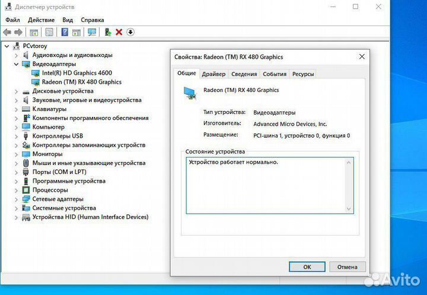Select the Мониторы tree row label
427x295 pixels.
click(x=47, y=154)
